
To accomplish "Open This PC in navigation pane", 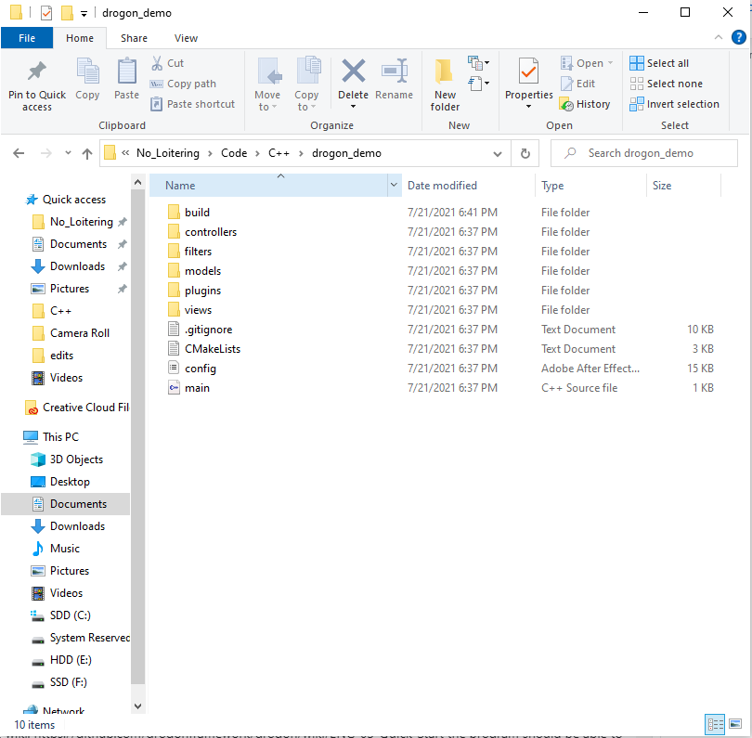I will [x=51, y=437].
